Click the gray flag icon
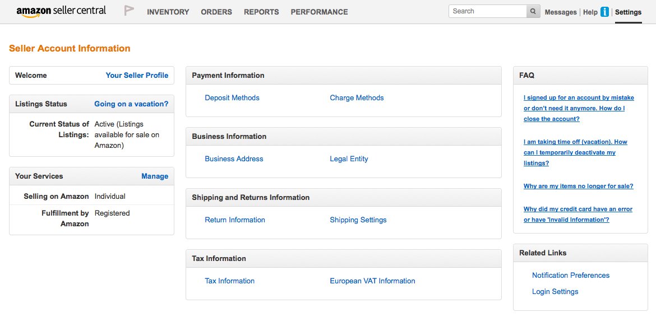 pyautogui.click(x=129, y=11)
